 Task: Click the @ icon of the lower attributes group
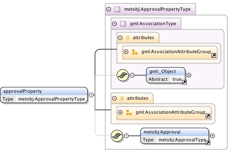coord(122,98)
